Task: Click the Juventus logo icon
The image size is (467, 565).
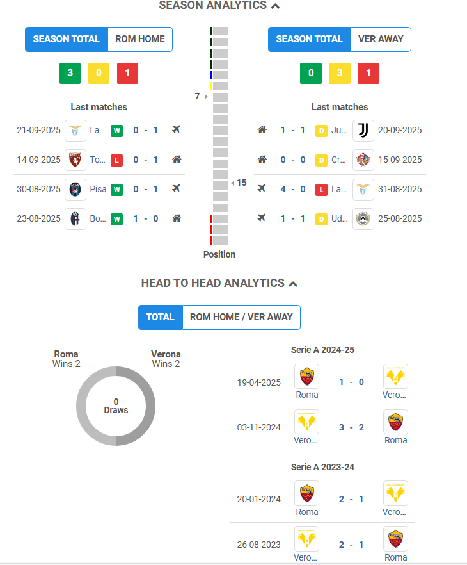Action: 363,131
